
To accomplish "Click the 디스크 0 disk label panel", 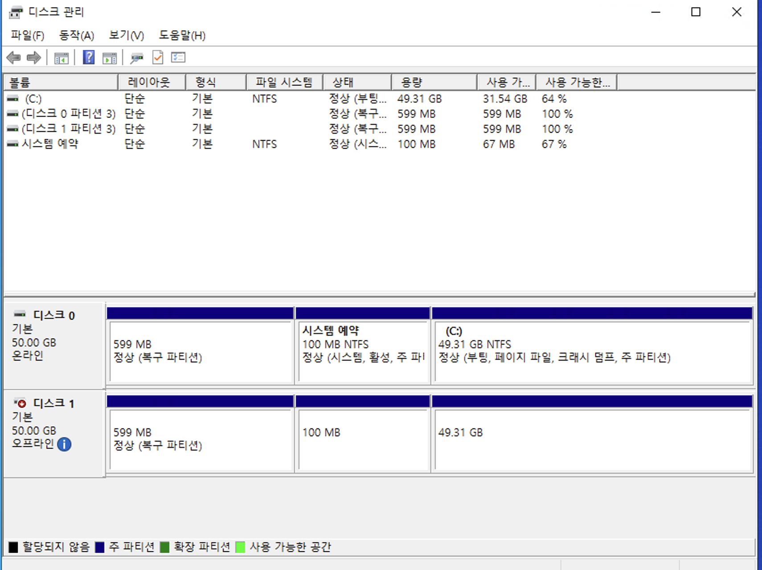I will pyautogui.click(x=54, y=346).
